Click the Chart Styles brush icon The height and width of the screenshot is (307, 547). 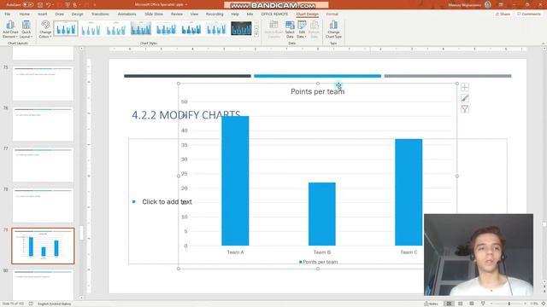[x=465, y=98]
